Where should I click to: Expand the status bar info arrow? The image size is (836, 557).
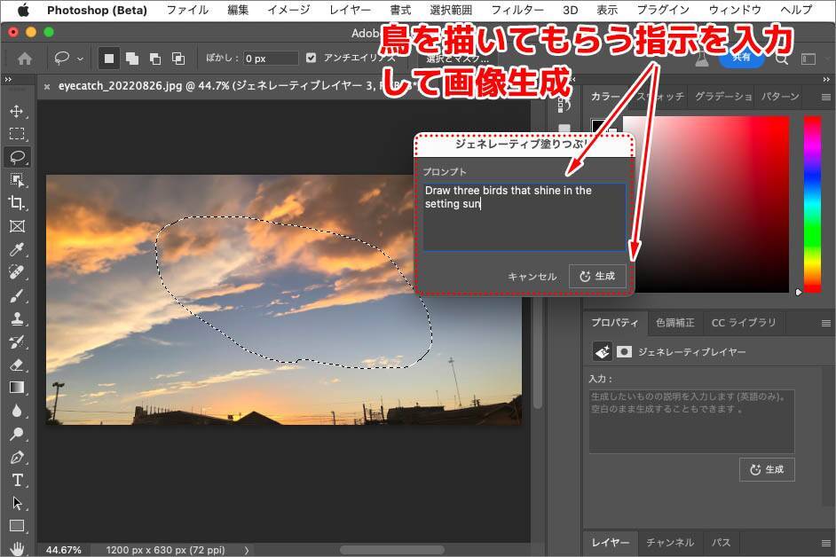pyautogui.click(x=247, y=550)
